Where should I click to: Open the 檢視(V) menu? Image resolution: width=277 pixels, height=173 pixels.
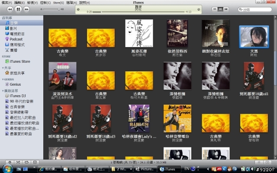(32, 3)
